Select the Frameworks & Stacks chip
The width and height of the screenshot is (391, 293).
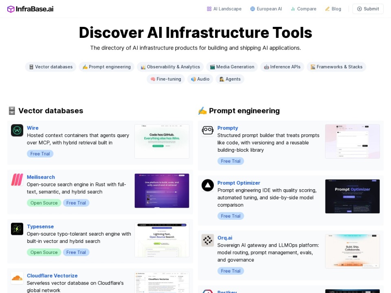[336, 67]
